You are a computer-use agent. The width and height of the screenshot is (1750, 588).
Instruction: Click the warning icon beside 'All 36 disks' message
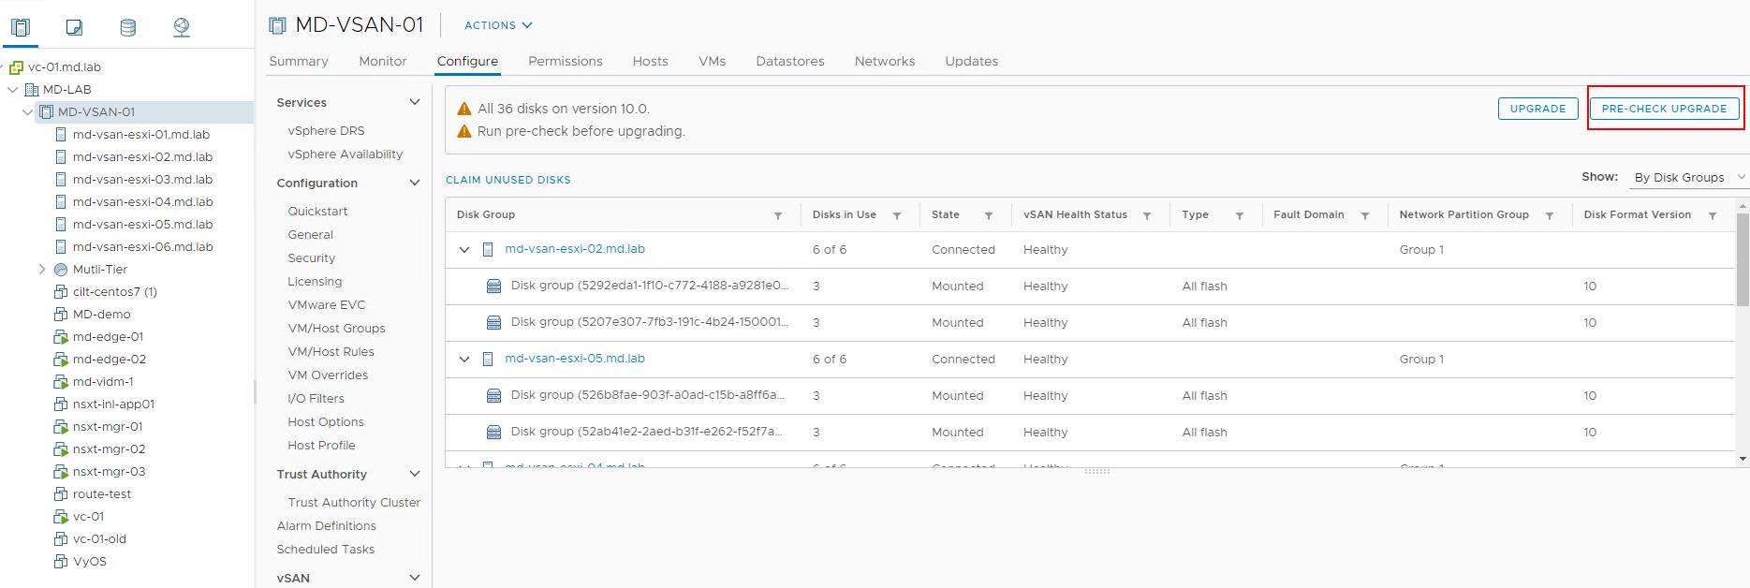[x=463, y=109]
